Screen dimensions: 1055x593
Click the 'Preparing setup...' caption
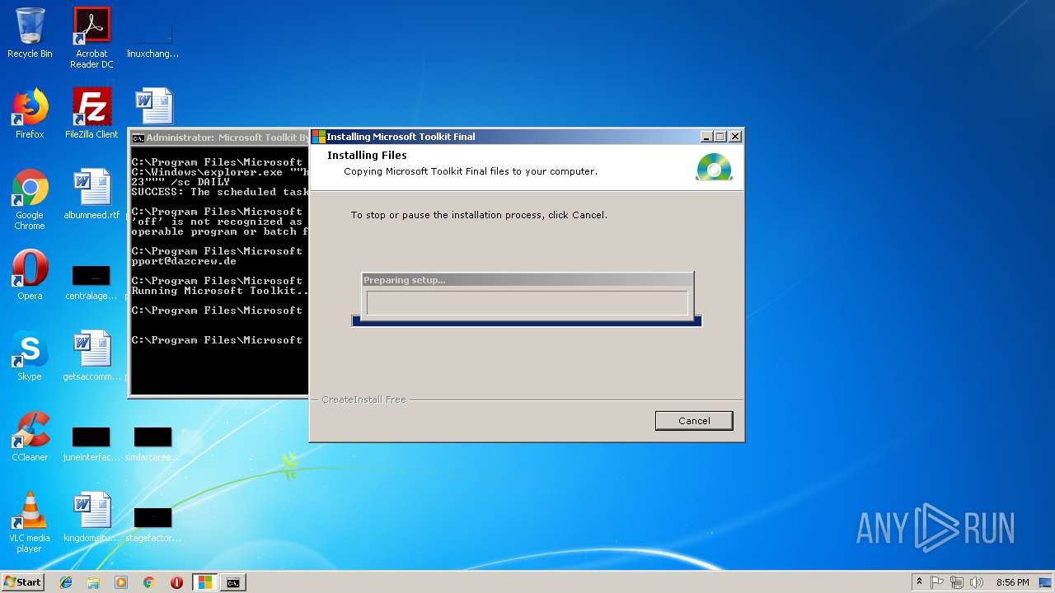(x=404, y=280)
